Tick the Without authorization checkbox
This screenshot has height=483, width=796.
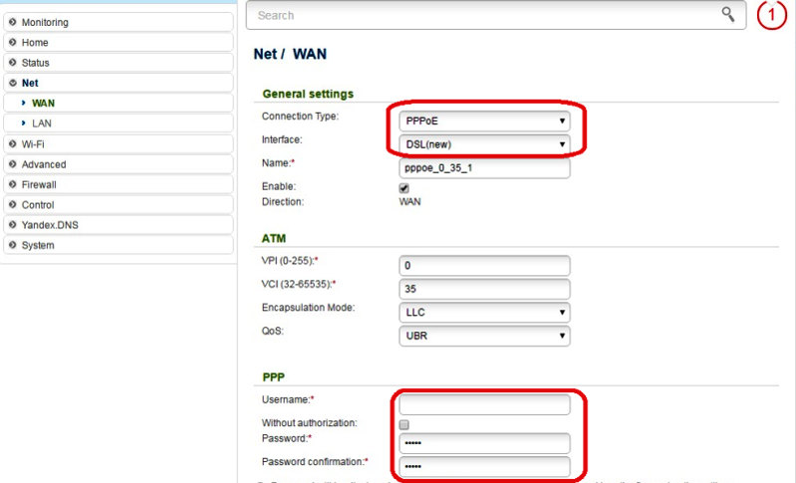(404, 424)
